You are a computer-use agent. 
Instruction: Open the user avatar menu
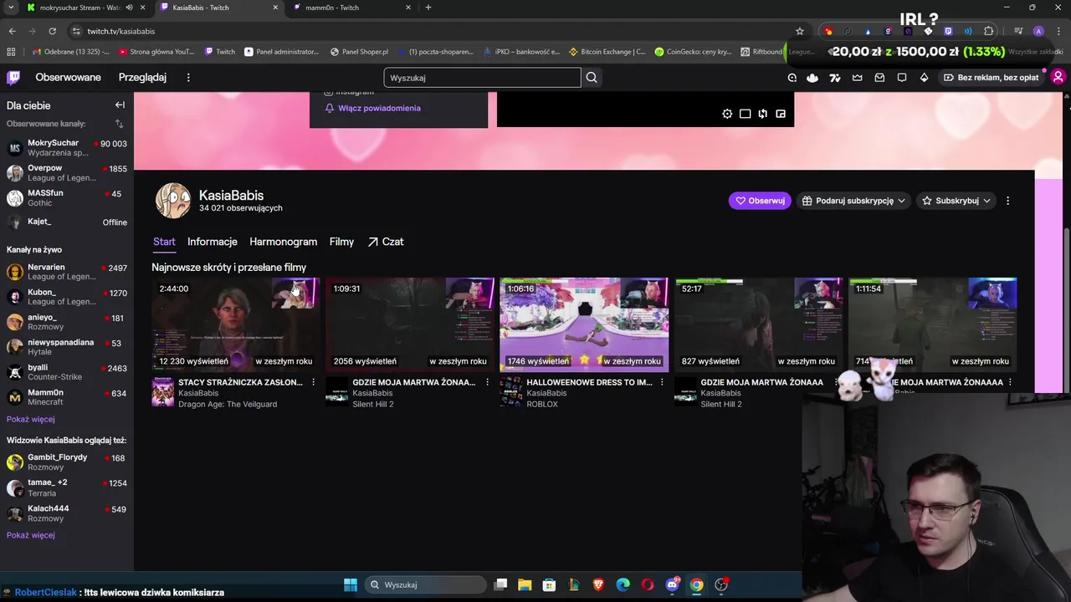tap(1058, 78)
